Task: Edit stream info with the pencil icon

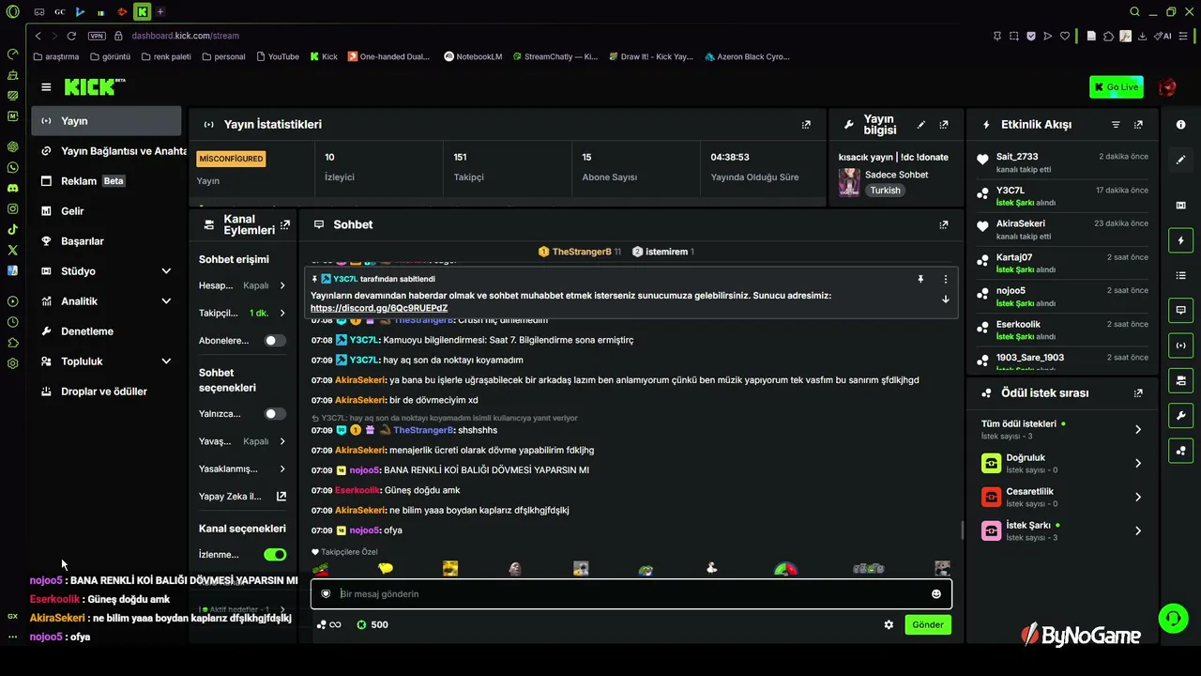Action: click(x=921, y=125)
